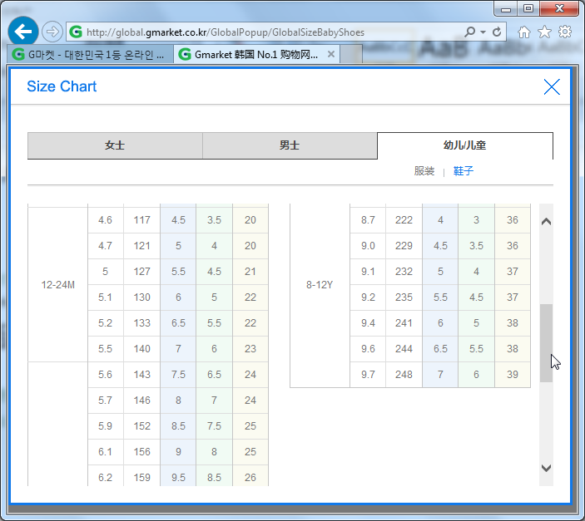Image resolution: width=585 pixels, height=521 pixels.
Task: Open the 服装 clothing size link
Action: pyautogui.click(x=424, y=171)
